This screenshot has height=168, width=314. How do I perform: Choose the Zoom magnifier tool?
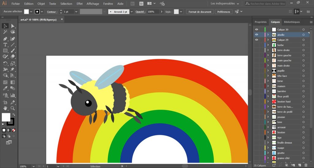[x=13, y=108]
